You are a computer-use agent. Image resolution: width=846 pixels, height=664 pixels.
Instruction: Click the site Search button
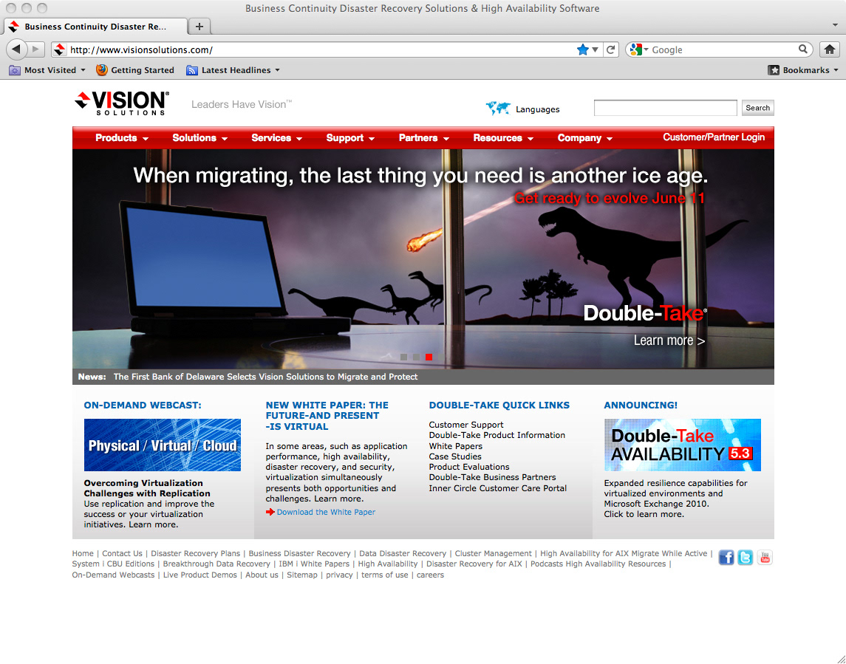click(x=757, y=108)
